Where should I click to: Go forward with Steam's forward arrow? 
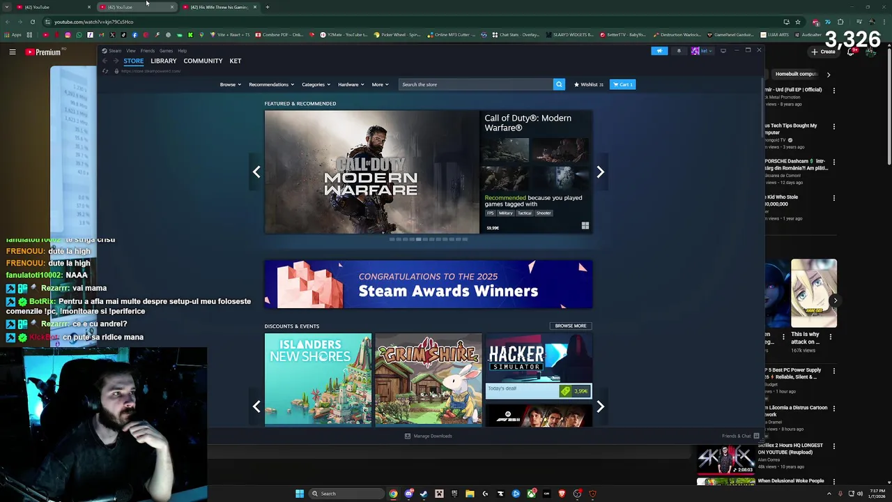click(116, 61)
